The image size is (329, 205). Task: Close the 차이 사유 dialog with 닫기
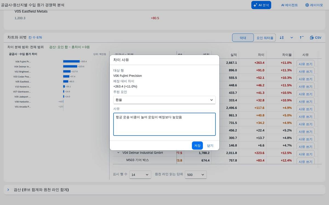coord(210,146)
